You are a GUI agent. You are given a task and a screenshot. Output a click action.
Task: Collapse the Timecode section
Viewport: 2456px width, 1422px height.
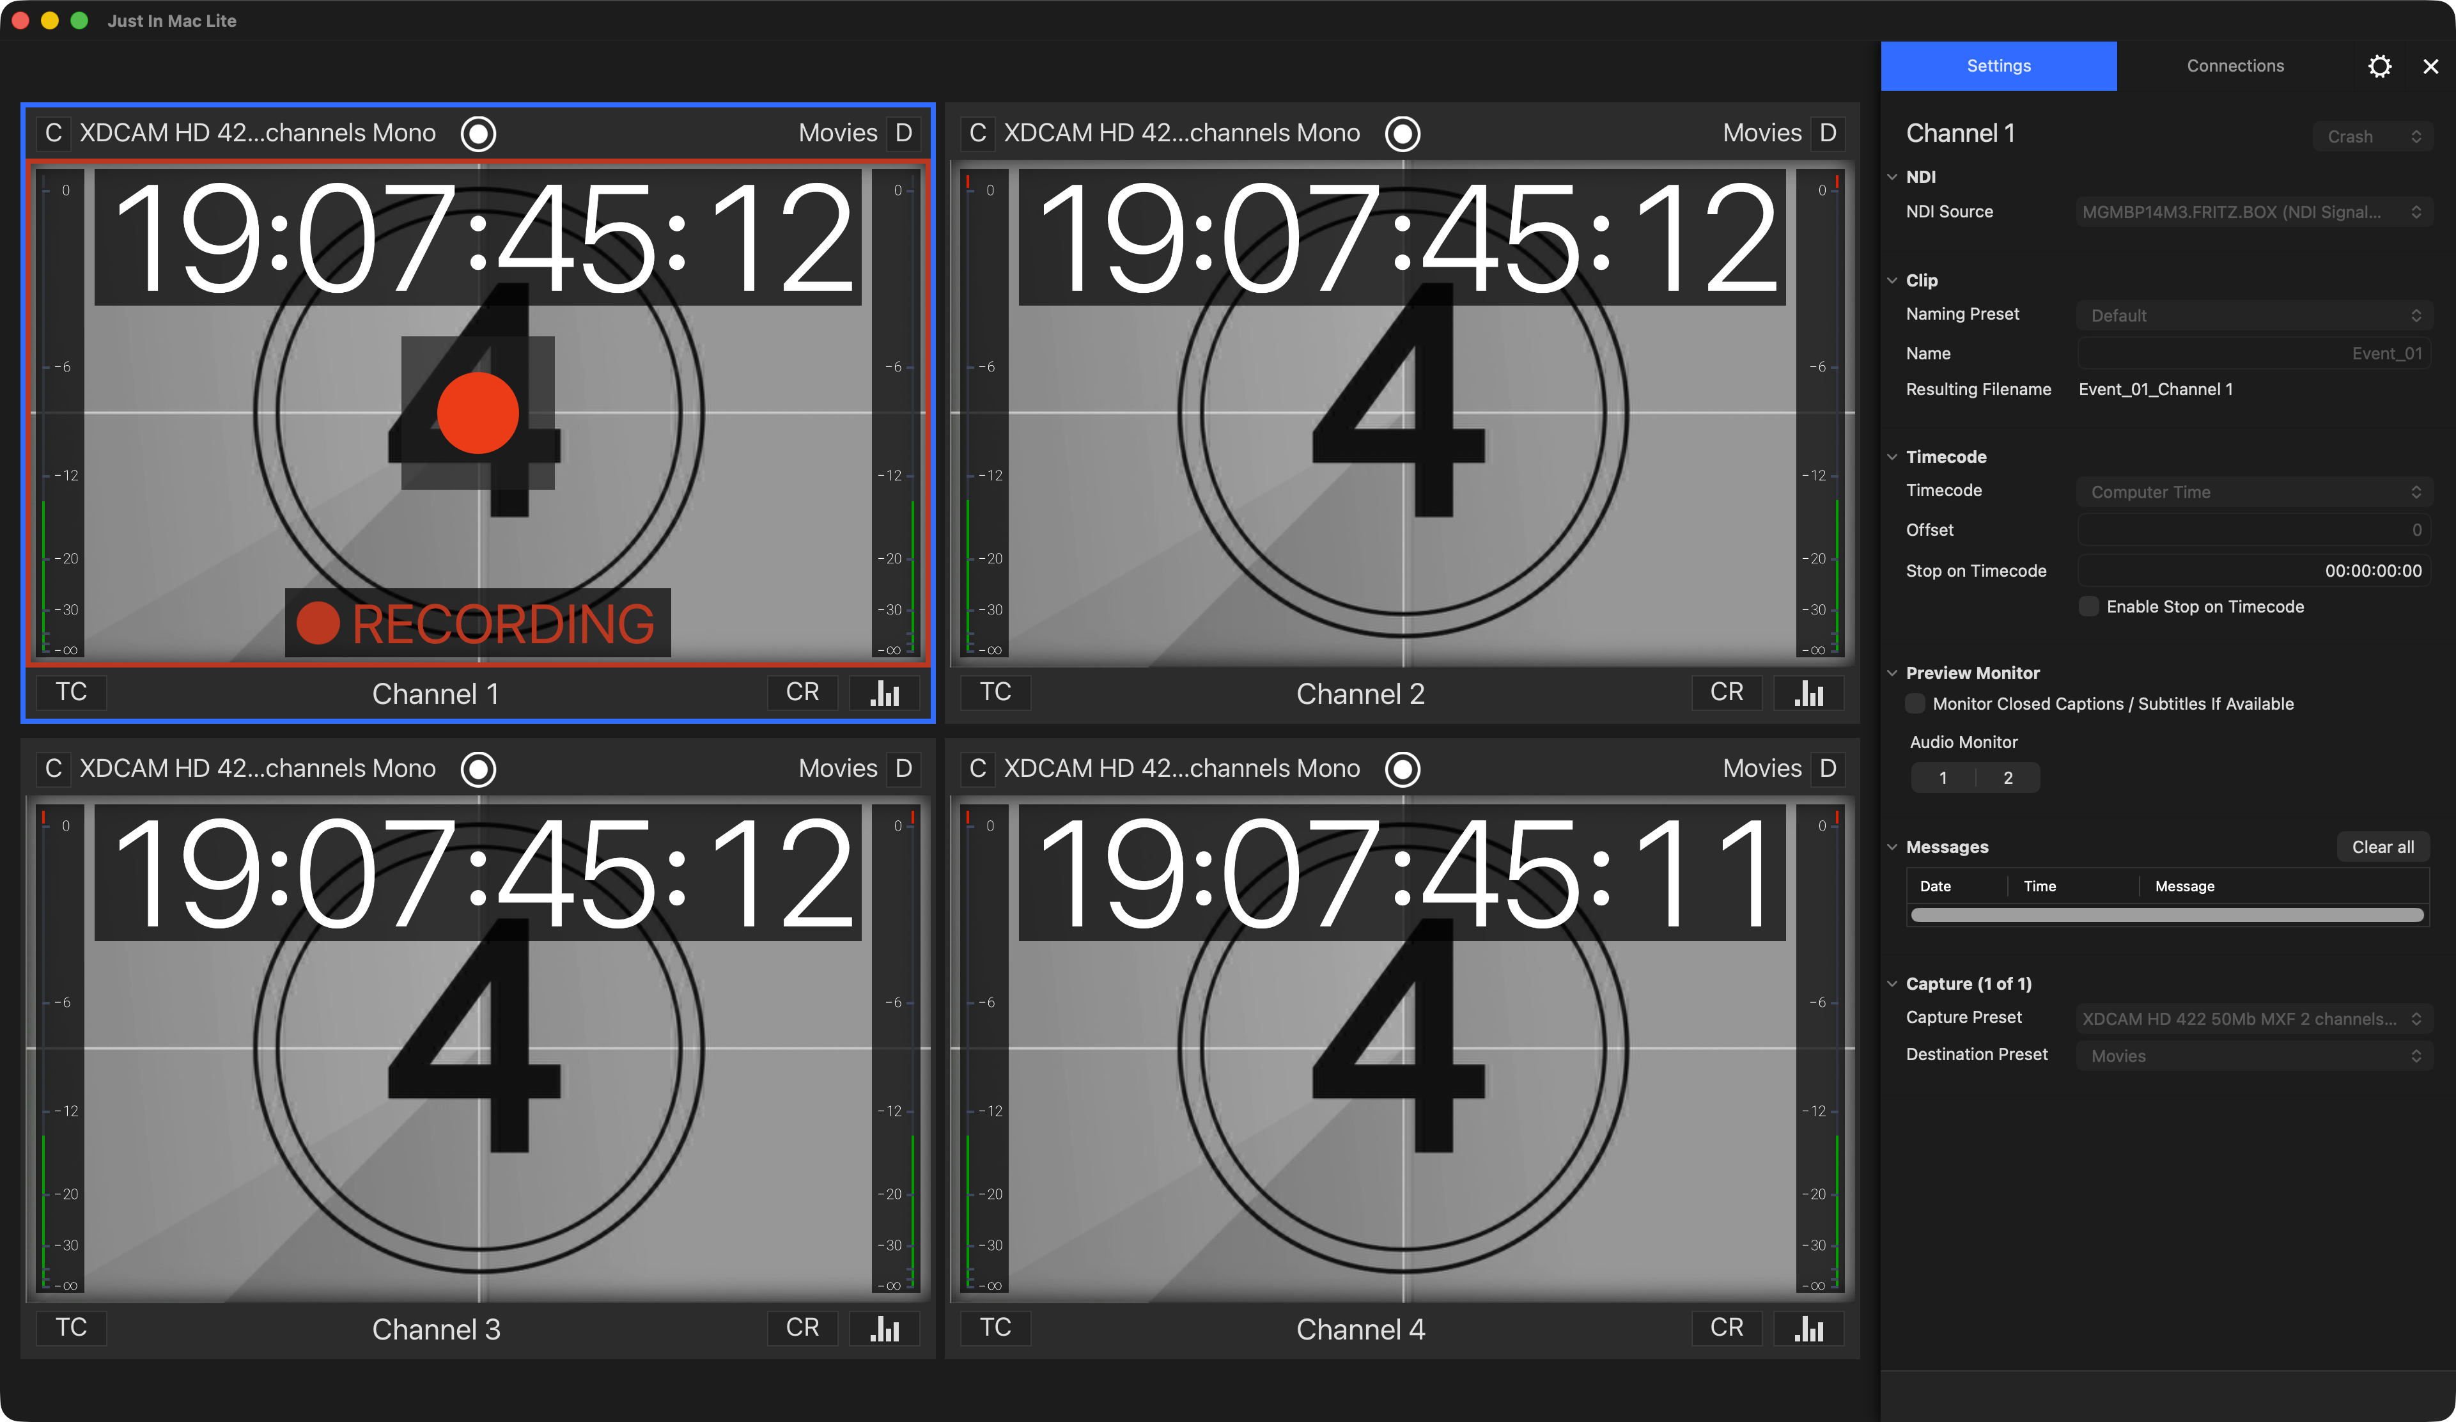(x=1892, y=456)
